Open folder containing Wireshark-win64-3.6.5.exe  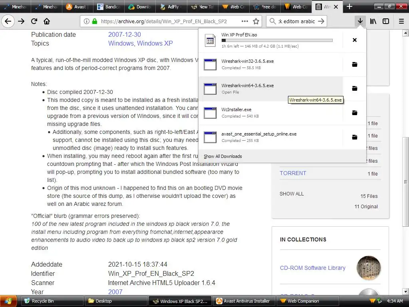(355, 88)
